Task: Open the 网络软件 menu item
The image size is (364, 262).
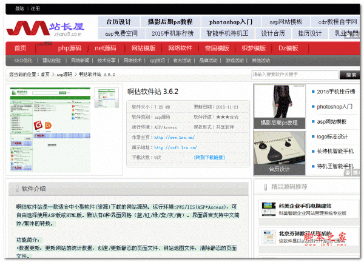Action: pyautogui.click(x=180, y=49)
